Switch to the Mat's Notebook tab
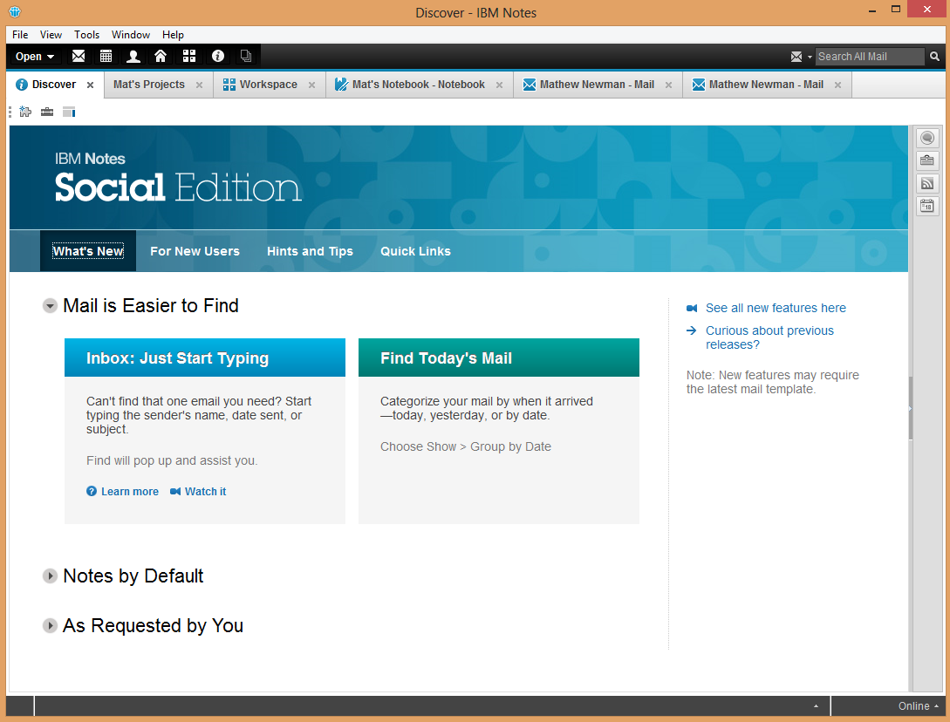This screenshot has width=950, height=722. pos(418,85)
